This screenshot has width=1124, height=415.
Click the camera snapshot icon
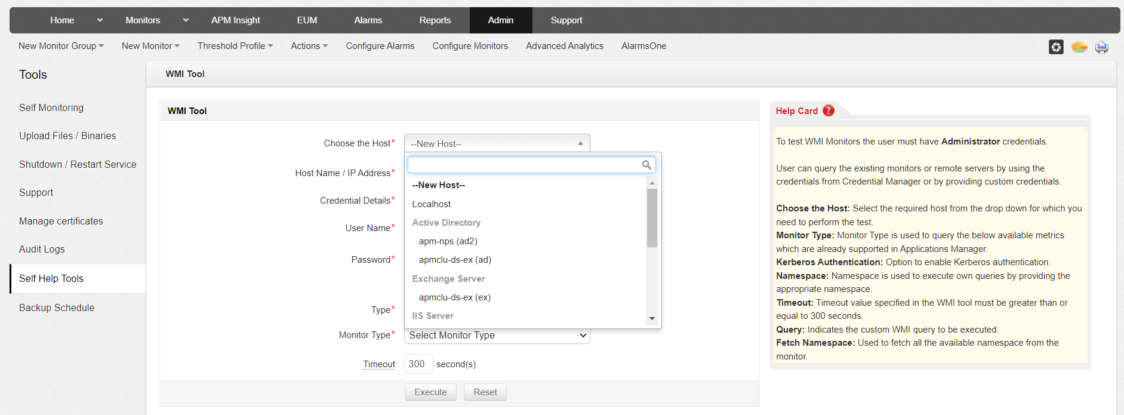[x=1056, y=47]
